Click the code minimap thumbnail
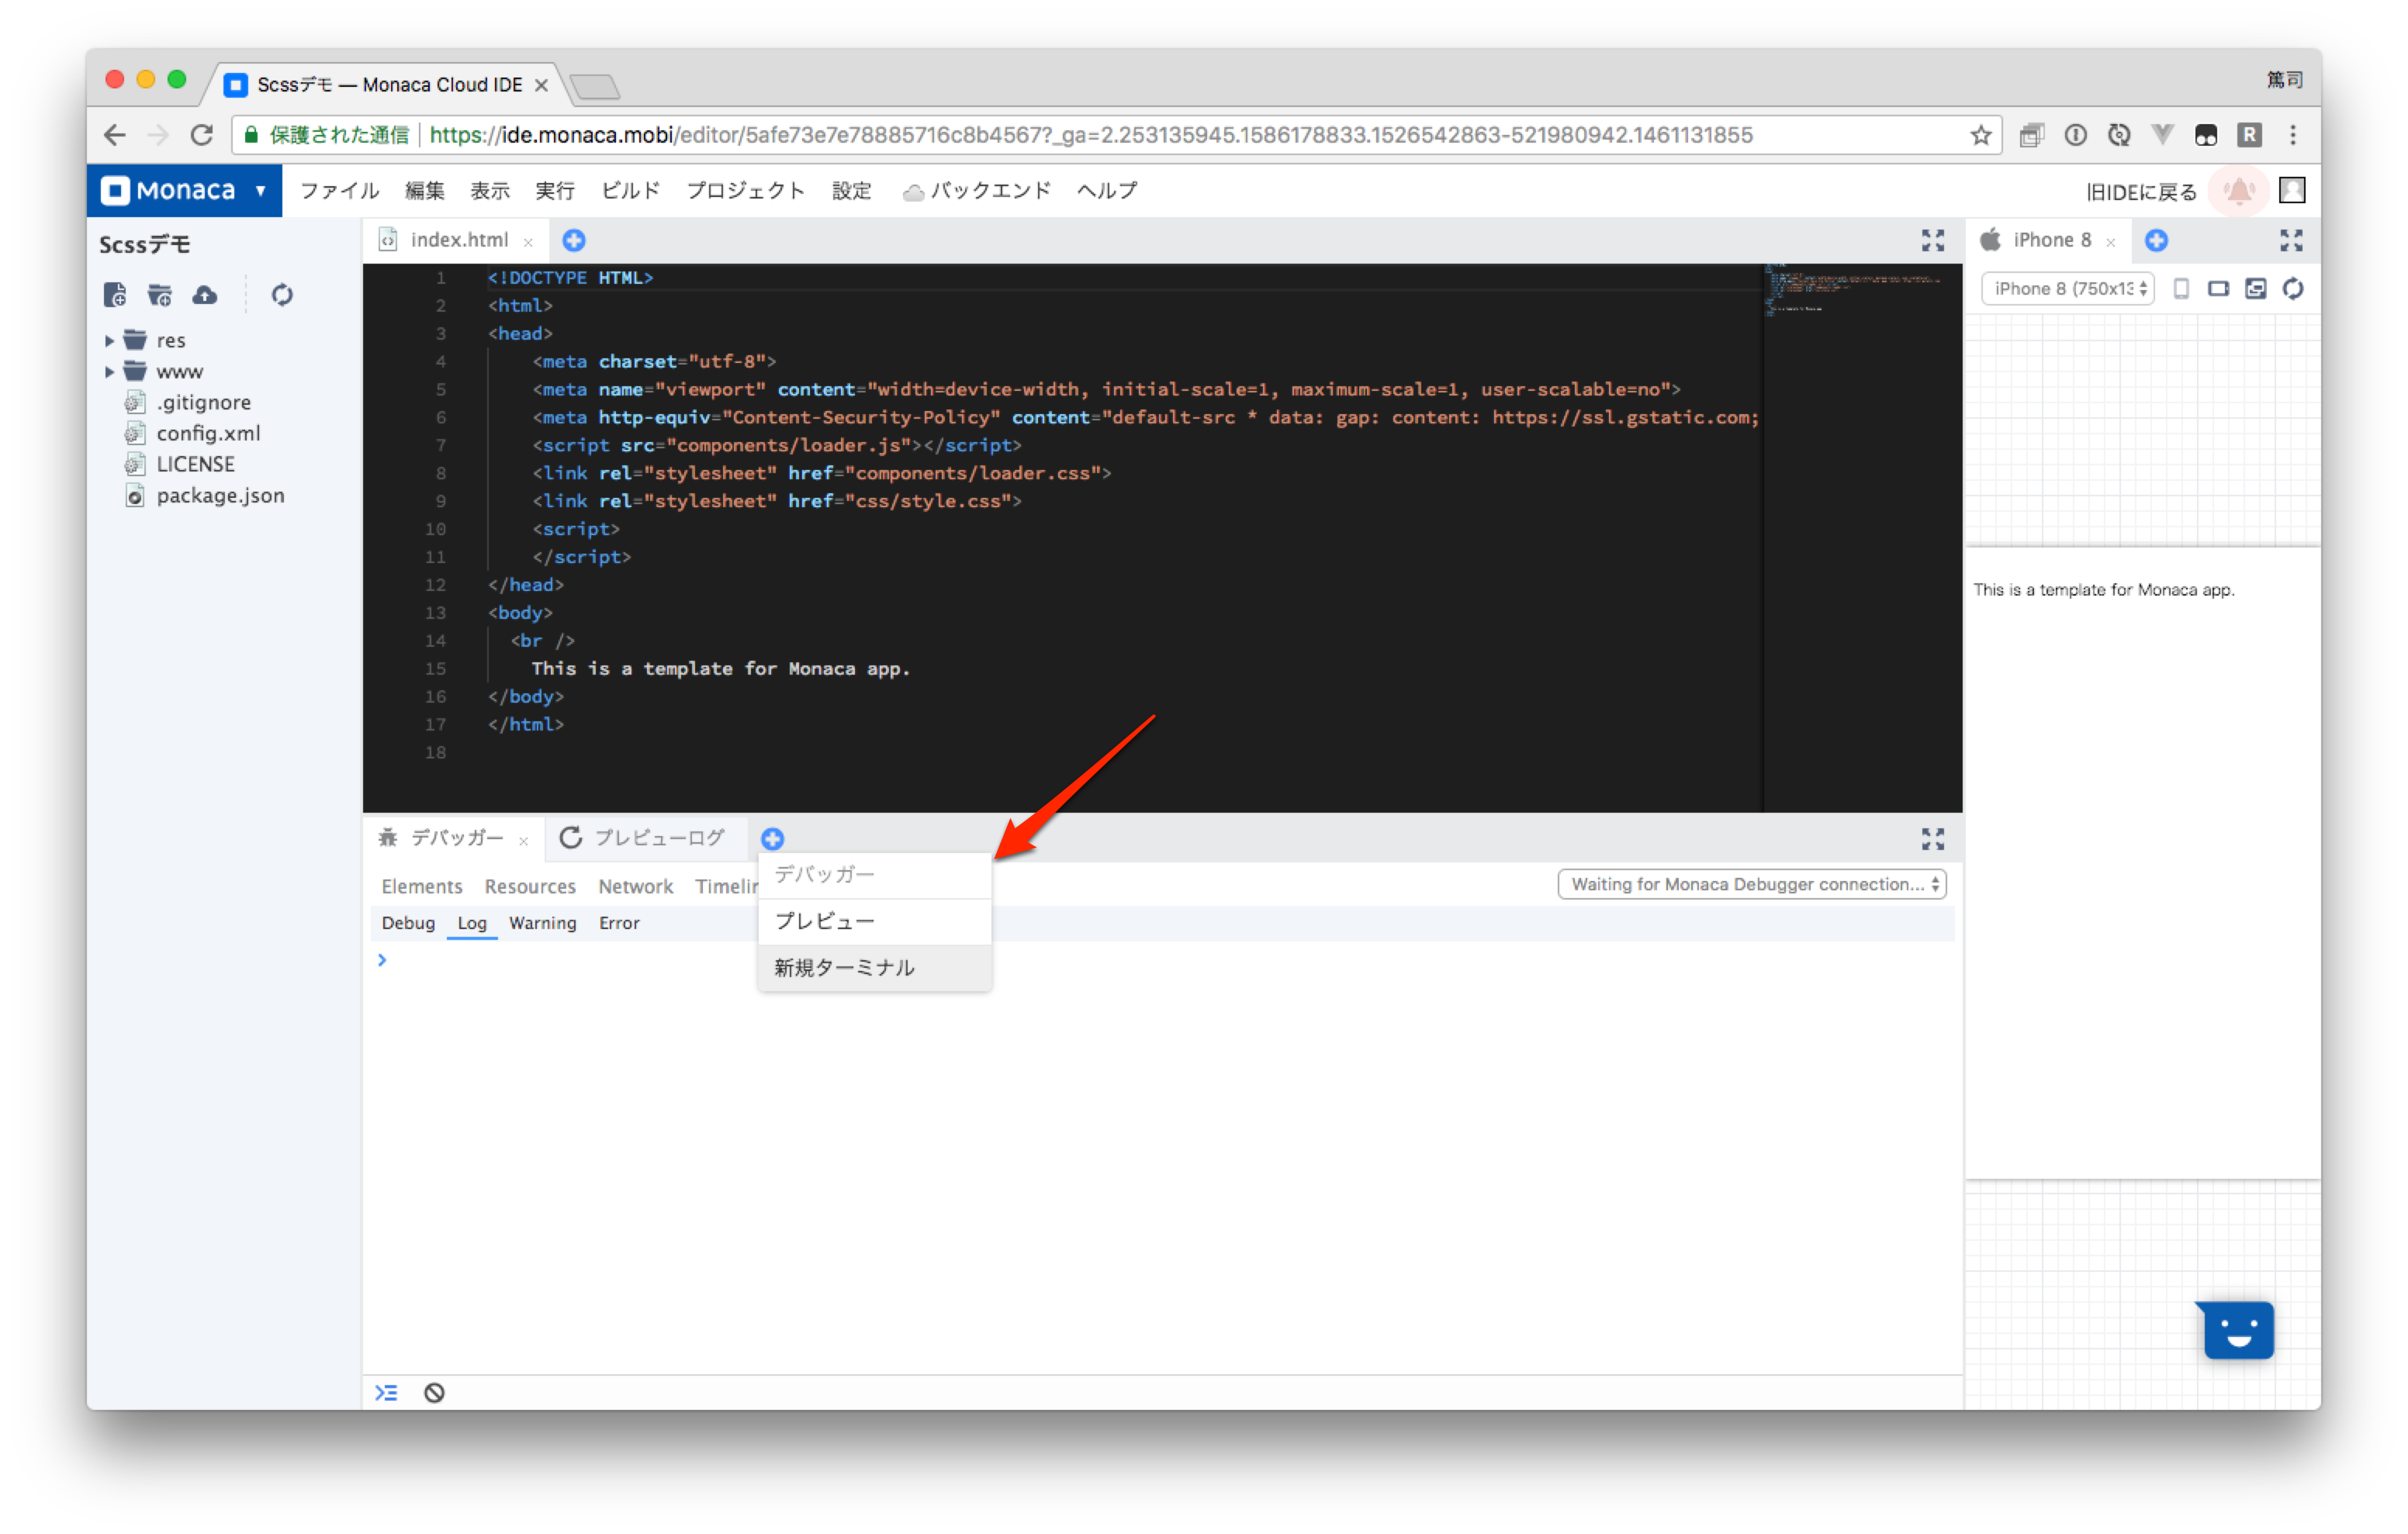 (x=1852, y=290)
